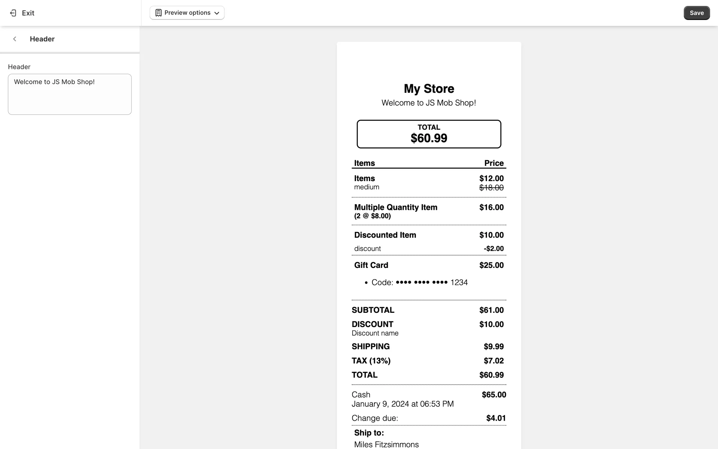
Task: Select the My Store title in preview
Action: coord(429,89)
